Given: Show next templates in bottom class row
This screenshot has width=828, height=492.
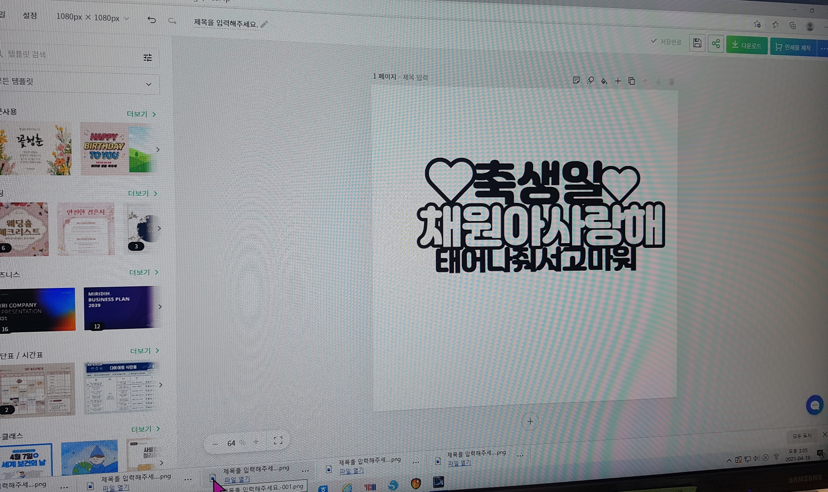Looking at the screenshot, I should pos(161,463).
